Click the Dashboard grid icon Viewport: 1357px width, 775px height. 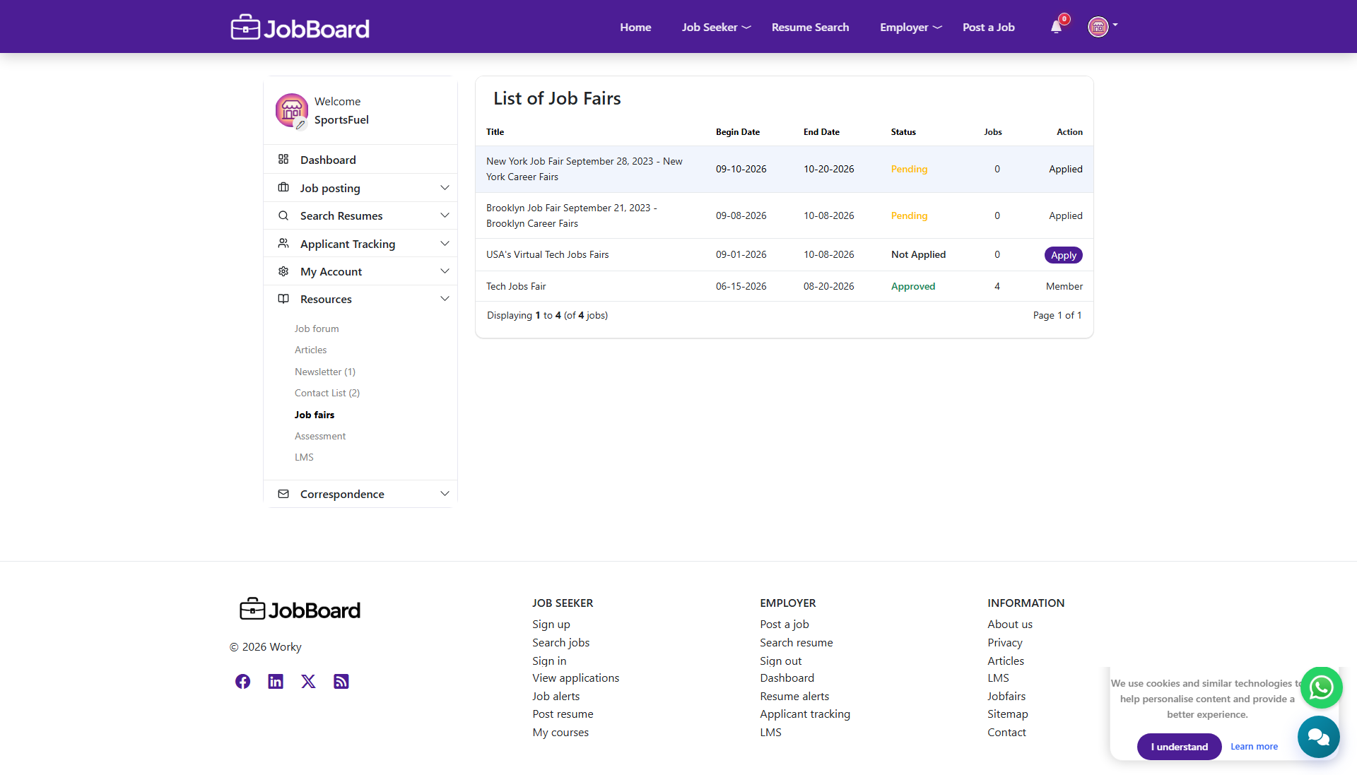tap(283, 160)
